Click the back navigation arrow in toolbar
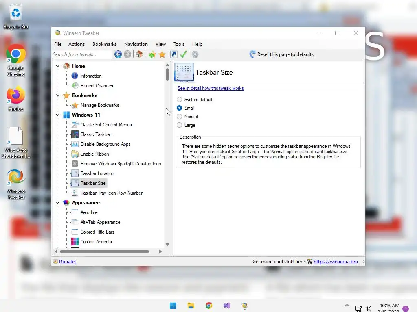Viewport: 417px width, 312px height. [x=118, y=54]
